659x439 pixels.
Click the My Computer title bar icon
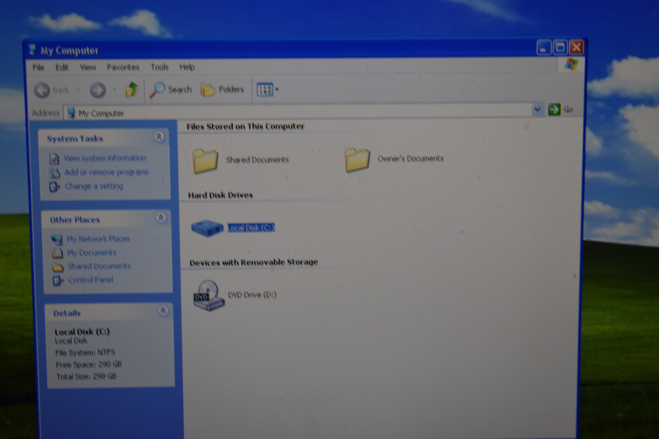(x=33, y=50)
